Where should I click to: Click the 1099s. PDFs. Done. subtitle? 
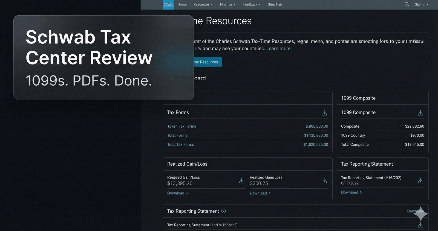pyautogui.click(x=89, y=81)
